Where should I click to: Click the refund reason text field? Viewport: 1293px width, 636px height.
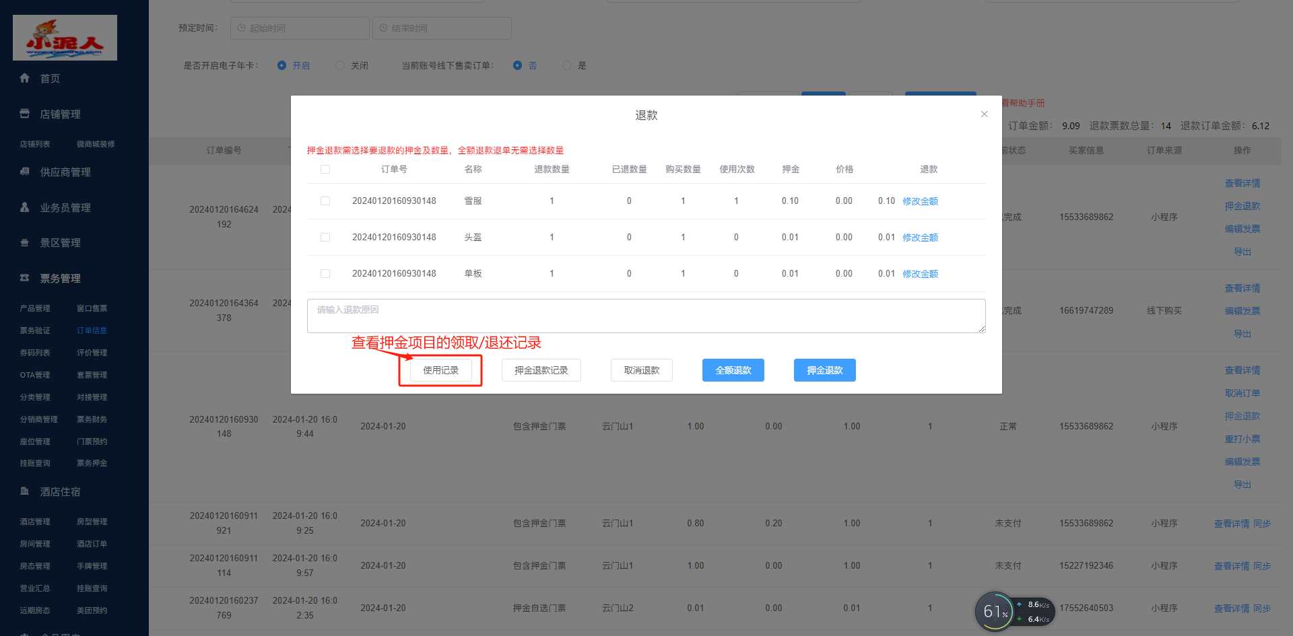[x=646, y=316]
